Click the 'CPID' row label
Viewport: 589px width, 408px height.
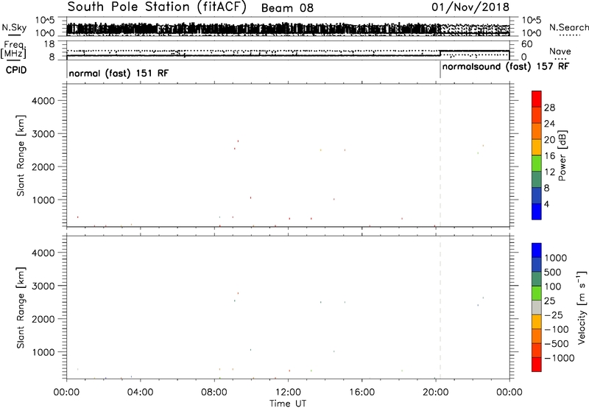click(16, 70)
